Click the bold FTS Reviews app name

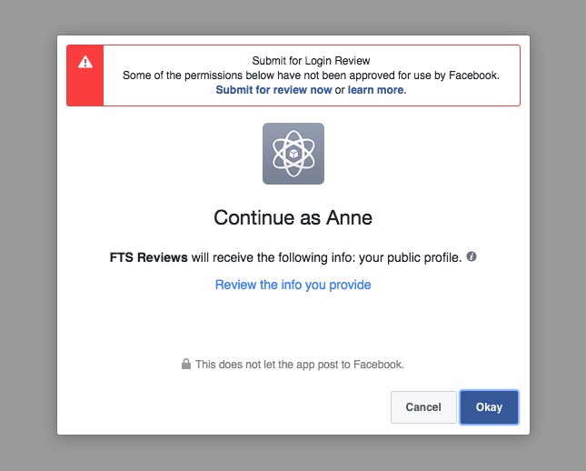pyautogui.click(x=149, y=257)
